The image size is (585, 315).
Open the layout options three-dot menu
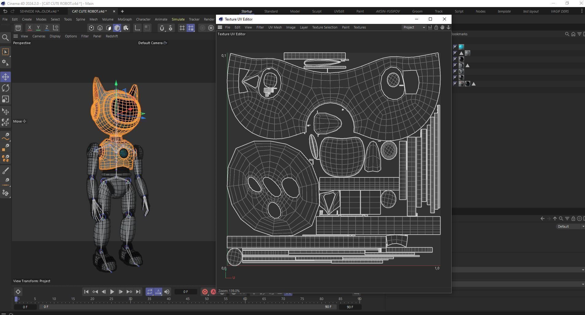pyautogui.click(x=582, y=11)
